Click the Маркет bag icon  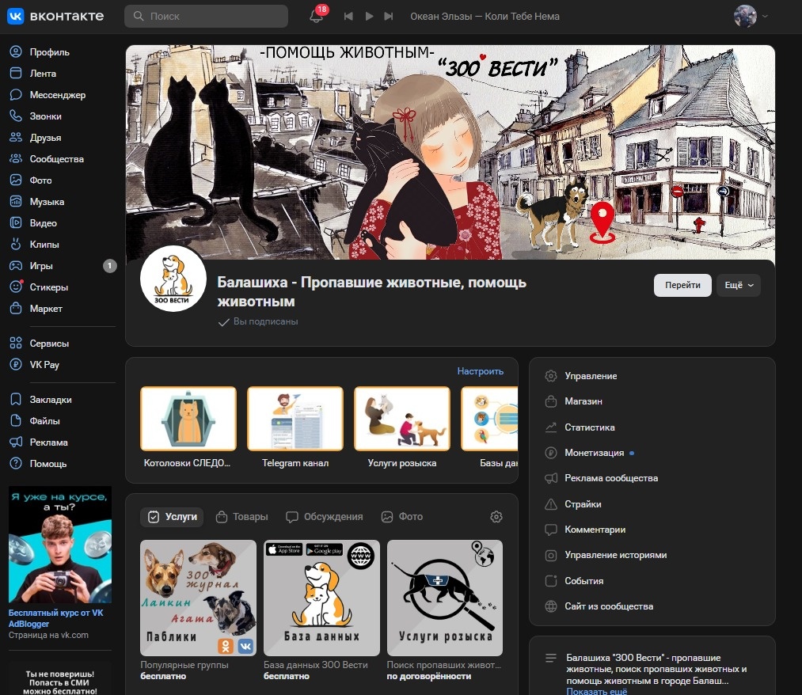pos(16,309)
